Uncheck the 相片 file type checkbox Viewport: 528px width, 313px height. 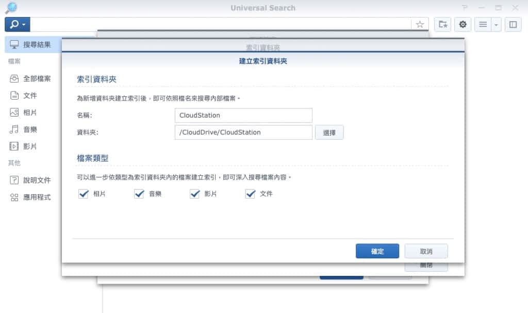(84, 194)
